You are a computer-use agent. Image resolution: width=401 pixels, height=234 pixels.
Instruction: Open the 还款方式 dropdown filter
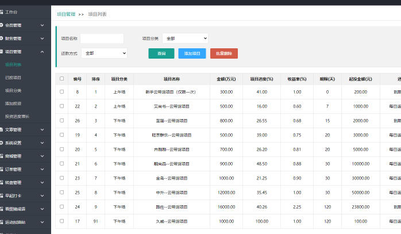pos(105,53)
